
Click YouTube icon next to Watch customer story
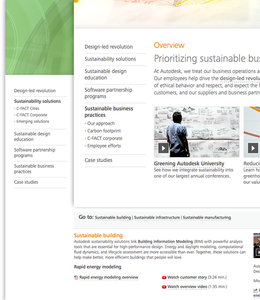point(164,278)
